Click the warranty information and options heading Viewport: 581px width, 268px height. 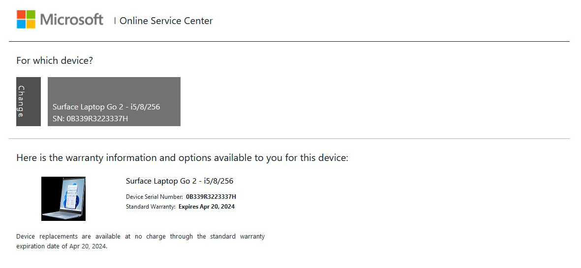183,158
